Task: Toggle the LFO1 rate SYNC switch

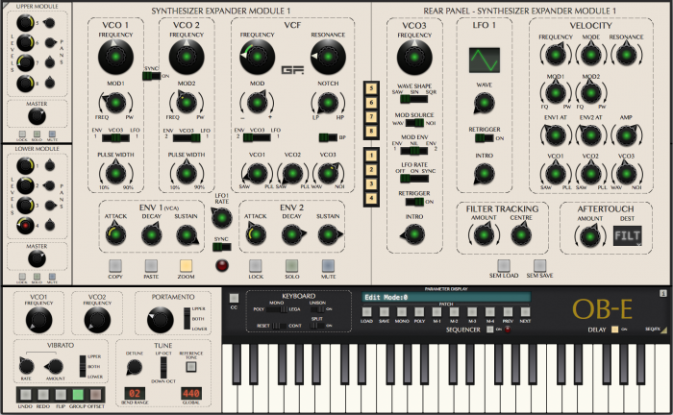Action: [221, 247]
